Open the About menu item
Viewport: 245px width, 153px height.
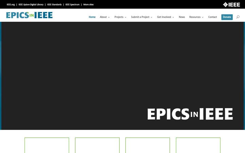pos(103,17)
